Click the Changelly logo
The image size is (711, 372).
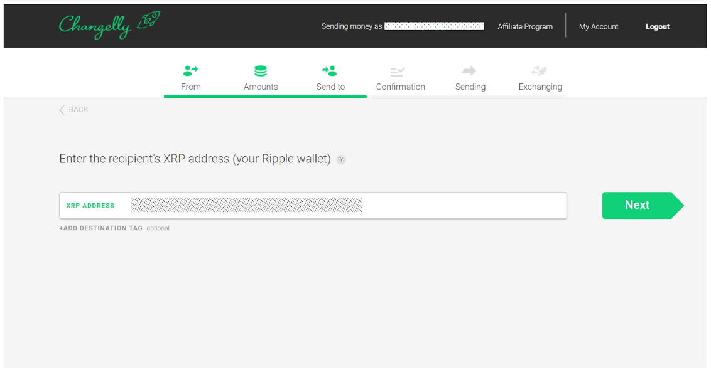pyautogui.click(x=109, y=26)
